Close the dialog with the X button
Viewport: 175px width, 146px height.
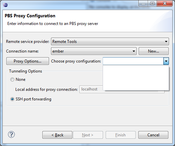[x=165, y=3]
